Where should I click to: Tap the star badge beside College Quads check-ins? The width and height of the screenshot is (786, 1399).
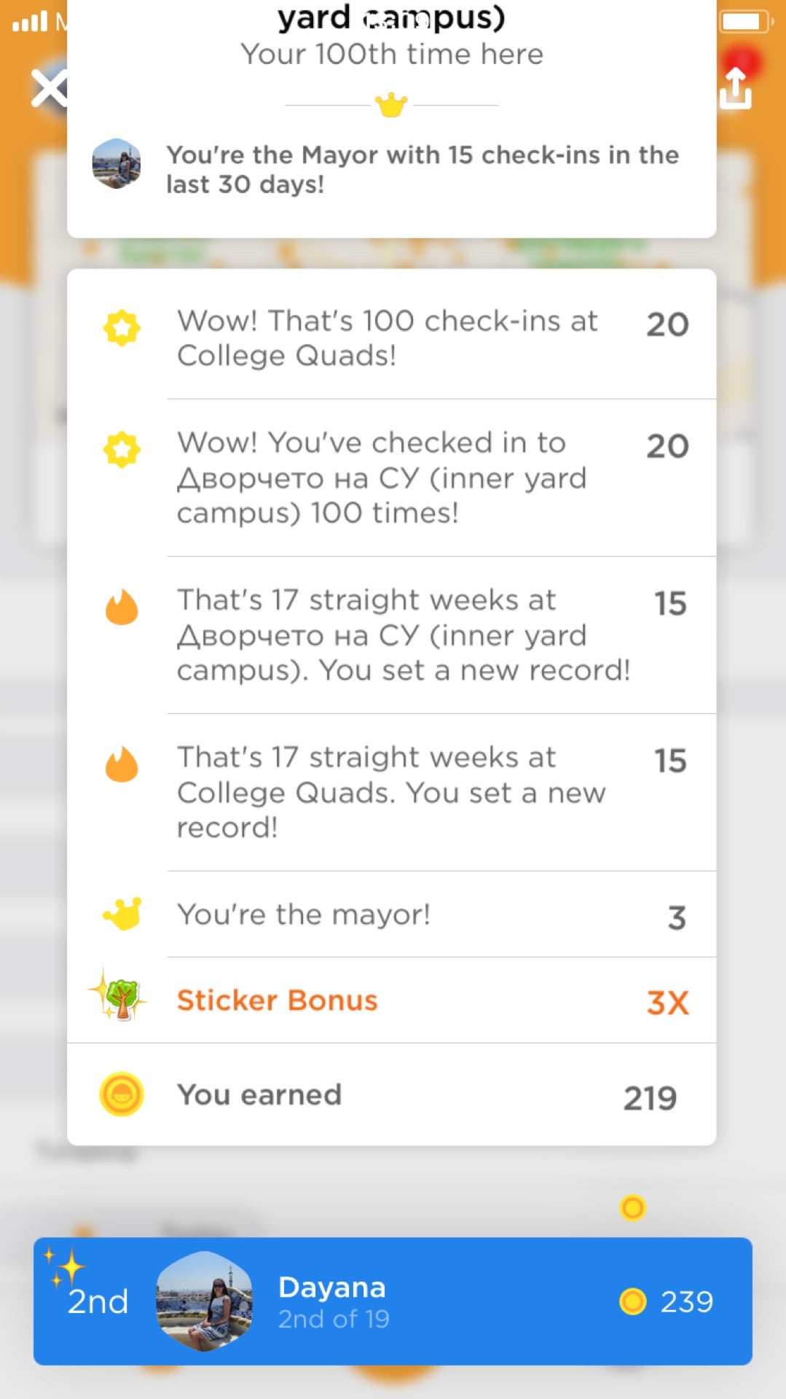(x=122, y=328)
